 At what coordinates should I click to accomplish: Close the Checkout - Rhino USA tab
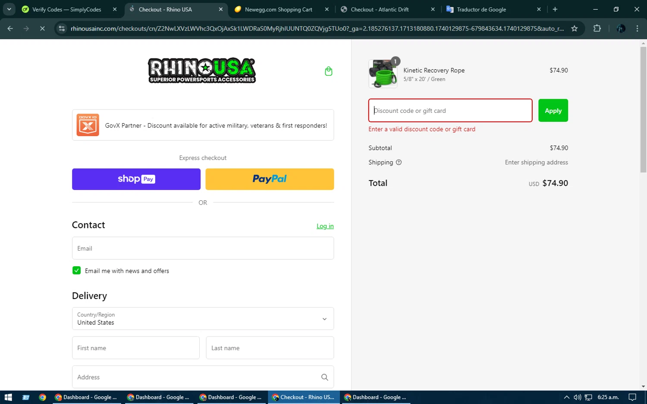[221, 9]
